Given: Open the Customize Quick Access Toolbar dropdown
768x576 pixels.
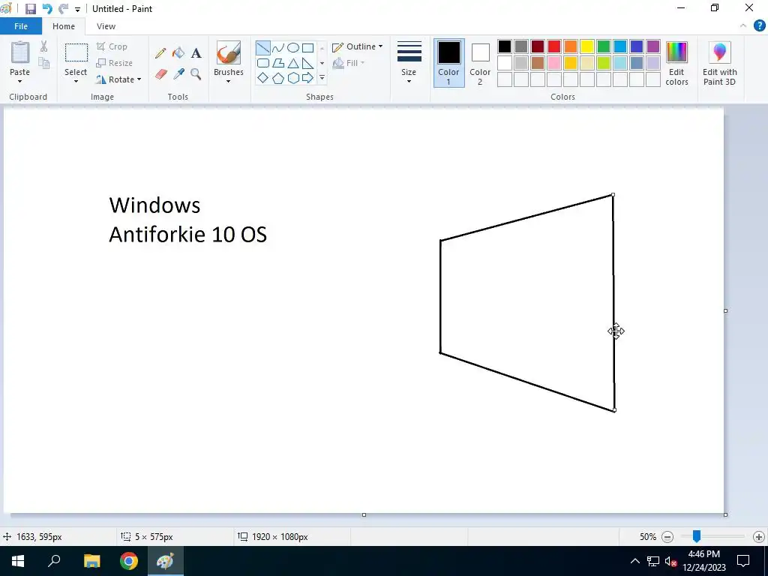Looking at the screenshot, I should coord(77,9).
